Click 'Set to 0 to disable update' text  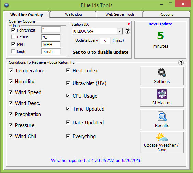pos(100,52)
